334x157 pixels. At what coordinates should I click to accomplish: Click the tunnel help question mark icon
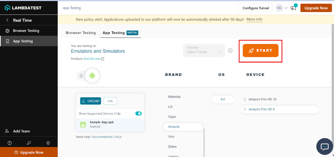point(230,51)
